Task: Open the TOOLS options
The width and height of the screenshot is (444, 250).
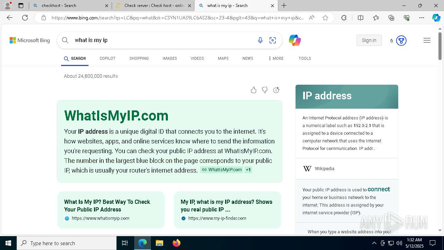Action: tap(305, 58)
